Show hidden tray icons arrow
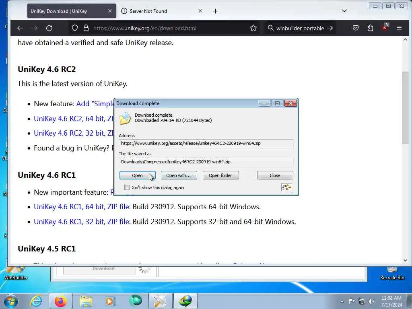This screenshot has width=412, height=309. tap(342, 302)
